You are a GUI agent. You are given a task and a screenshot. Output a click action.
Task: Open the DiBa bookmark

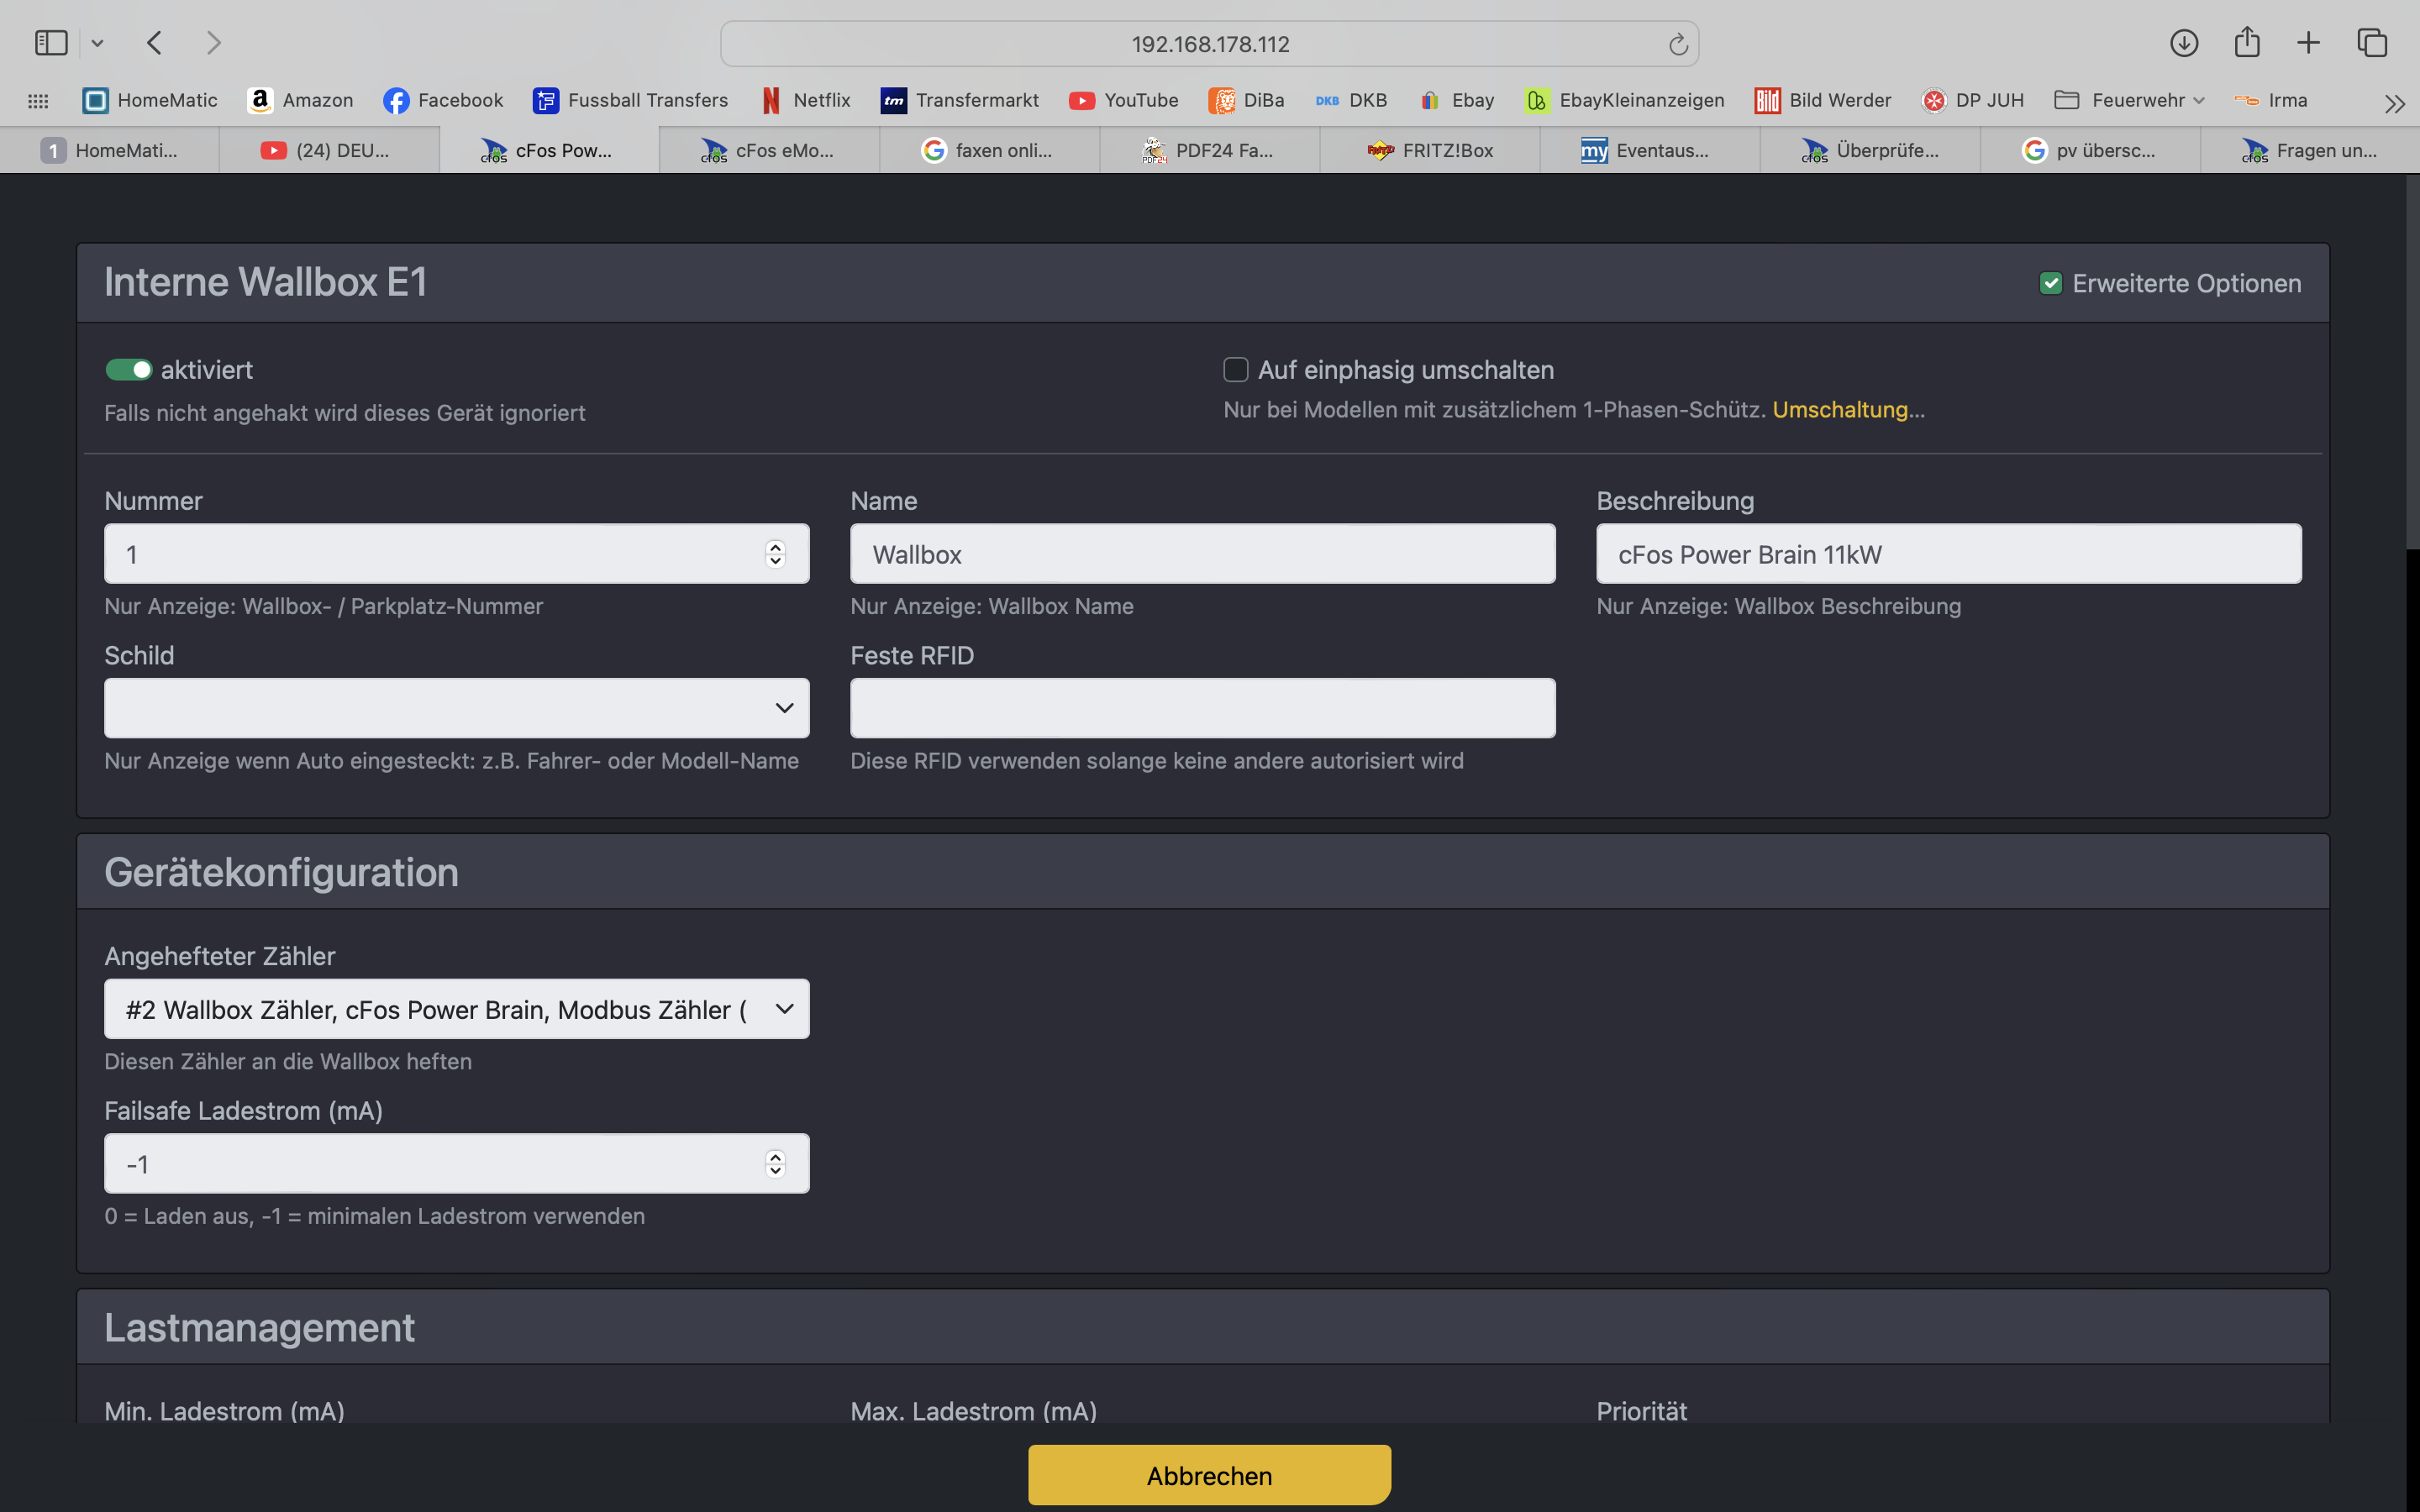click(1247, 100)
